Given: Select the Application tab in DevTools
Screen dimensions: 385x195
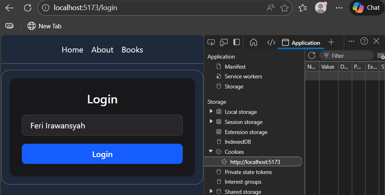Looking at the screenshot, I should tap(301, 43).
